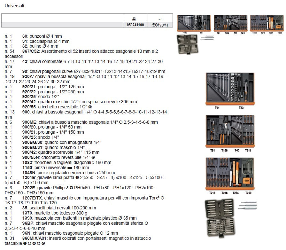Click the large 'T40' tray label
Viewport: 286px width, 250px height.
(x=237, y=150)
